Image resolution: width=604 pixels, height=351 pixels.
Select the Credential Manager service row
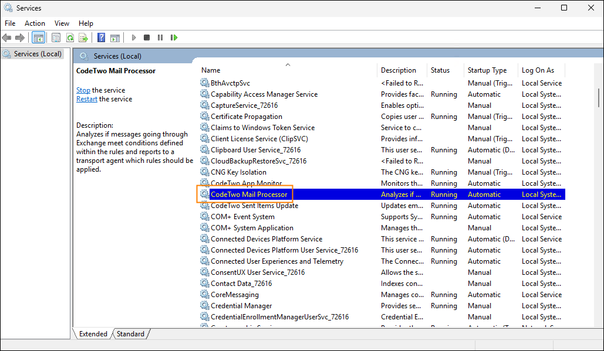(x=241, y=306)
